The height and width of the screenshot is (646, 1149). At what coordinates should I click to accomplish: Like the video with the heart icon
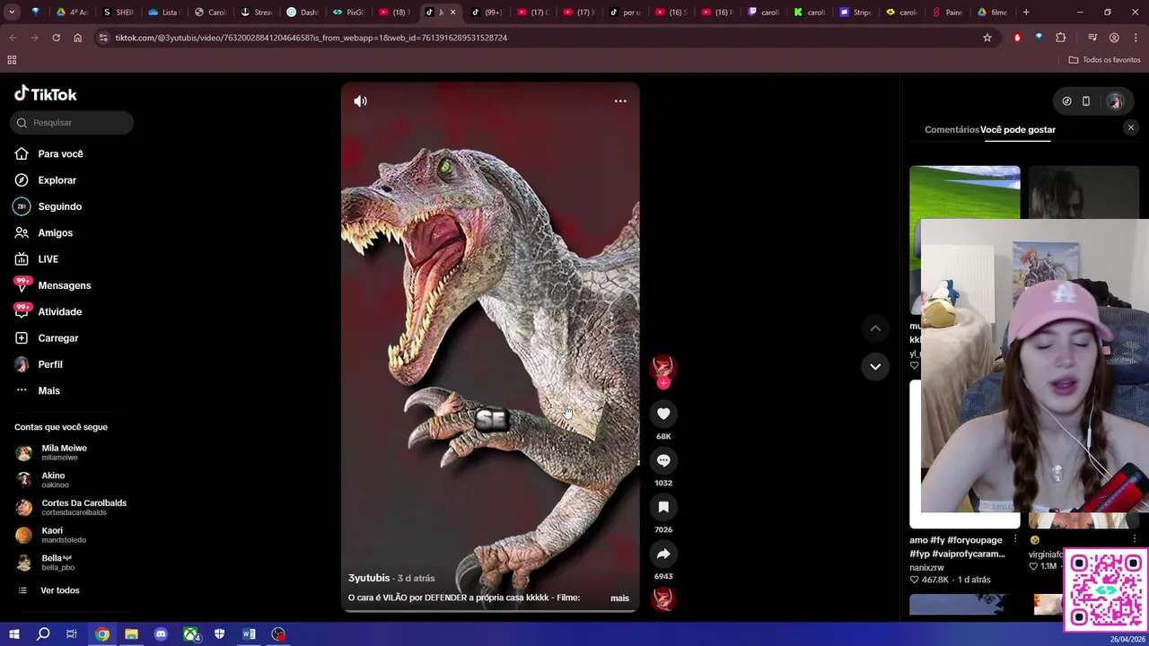tap(663, 414)
